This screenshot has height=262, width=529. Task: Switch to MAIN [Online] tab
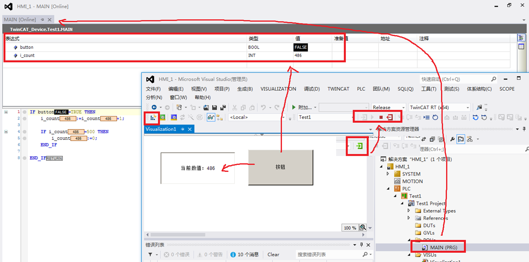[x=20, y=20]
